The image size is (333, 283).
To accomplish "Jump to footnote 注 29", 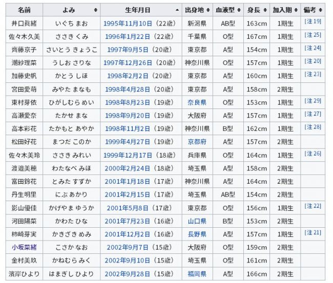I will tap(313, 100).
